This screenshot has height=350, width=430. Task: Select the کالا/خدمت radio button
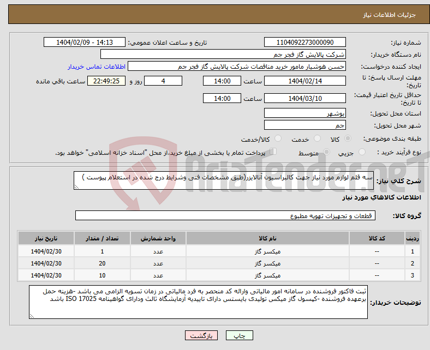[x=278, y=138]
